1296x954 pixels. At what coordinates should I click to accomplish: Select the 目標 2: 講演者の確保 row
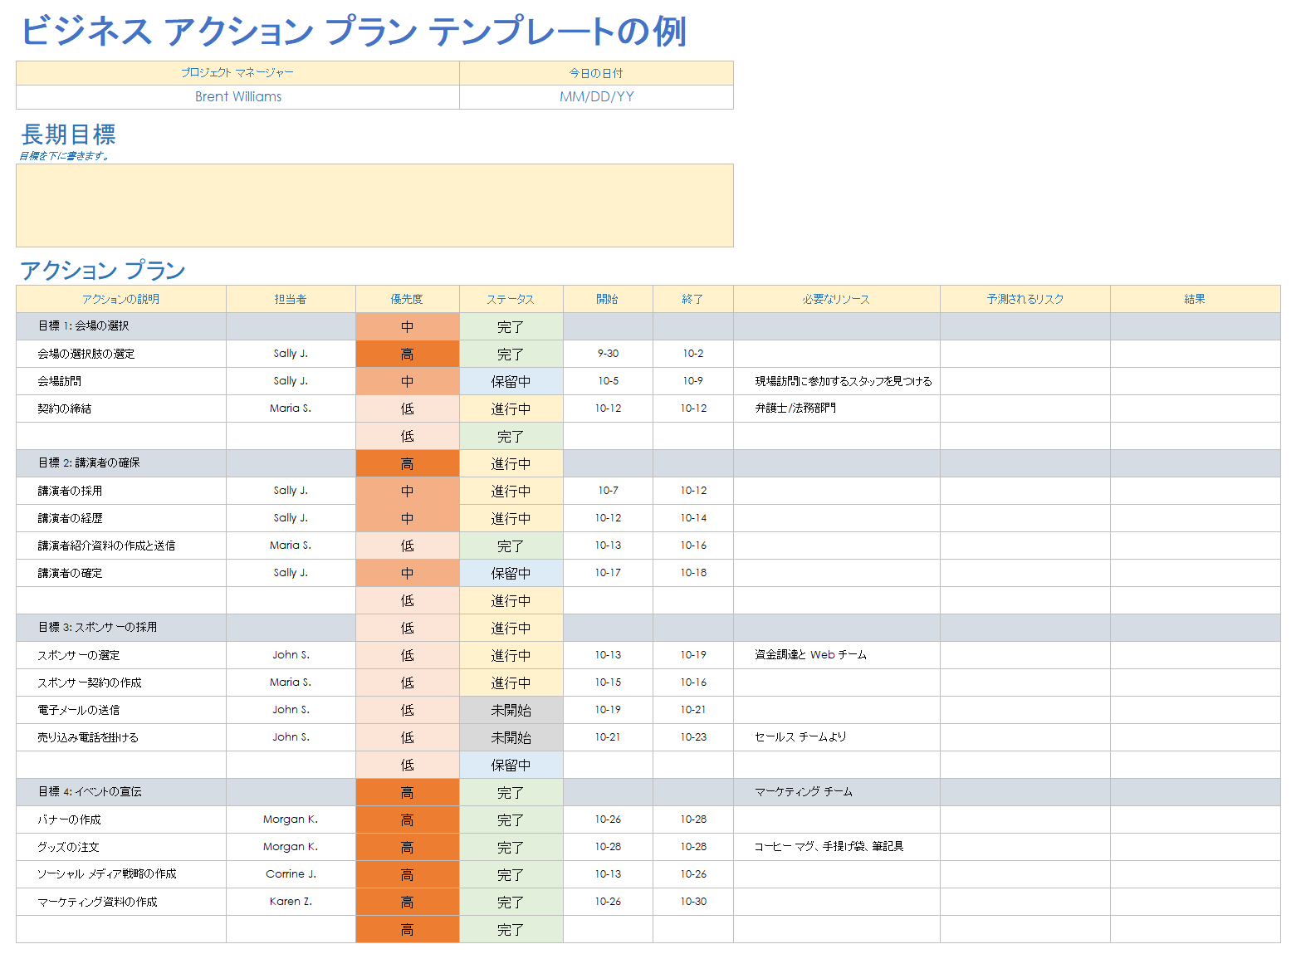click(x=648, y=463)
